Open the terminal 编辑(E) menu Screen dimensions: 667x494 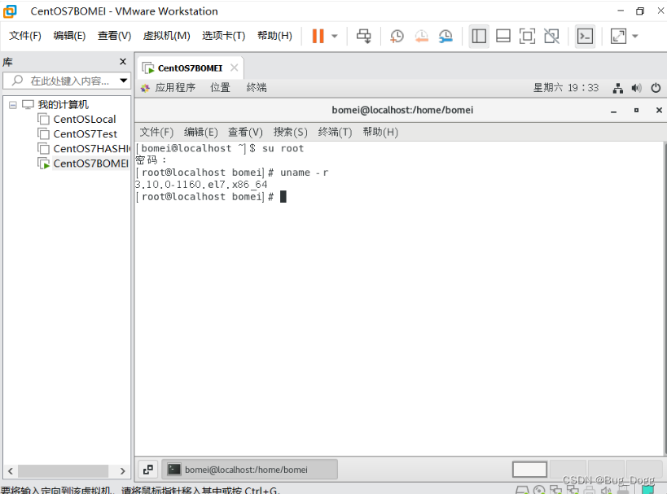pos(201,132)
